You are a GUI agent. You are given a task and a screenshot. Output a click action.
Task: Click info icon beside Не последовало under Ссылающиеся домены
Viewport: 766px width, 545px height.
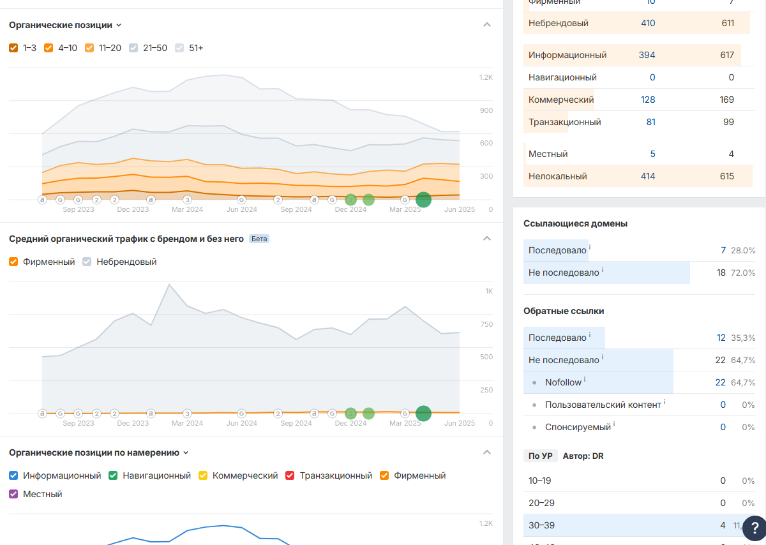coord(603,270)
